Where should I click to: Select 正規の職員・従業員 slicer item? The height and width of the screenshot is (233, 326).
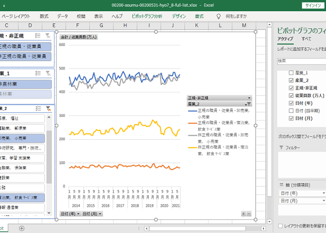(x=25, y=46)
